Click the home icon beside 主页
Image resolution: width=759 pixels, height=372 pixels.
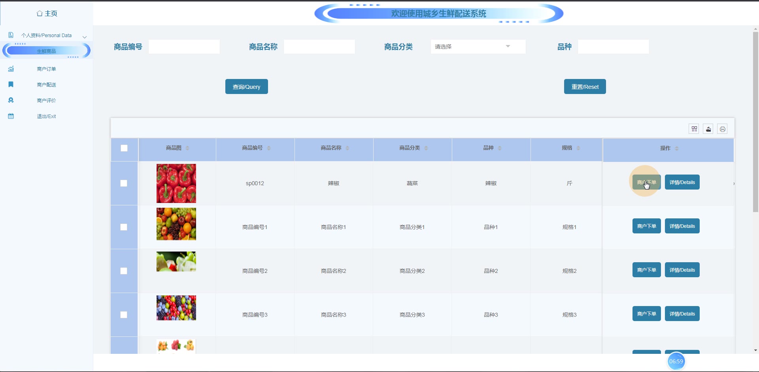point(40,13)
